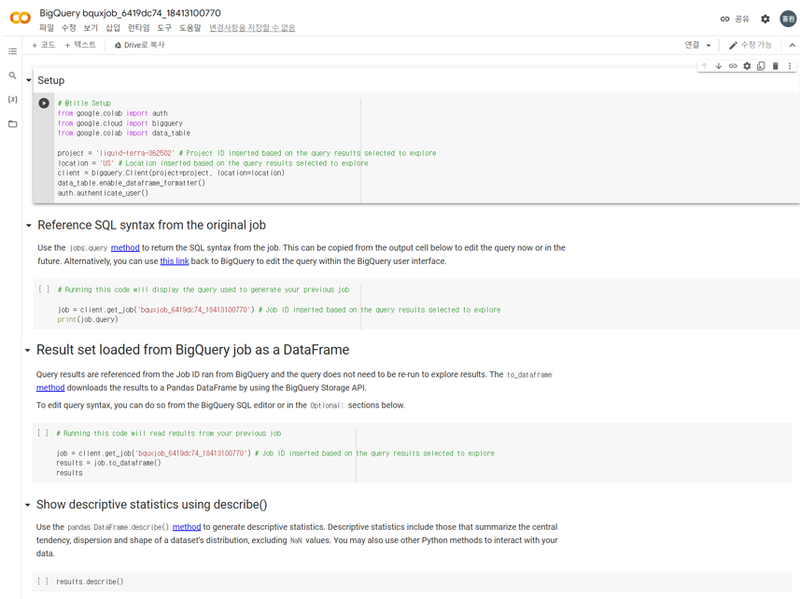800x599 pixels.
Task: Collapse the Result set loaded section
Action: (x=28, y=350)
